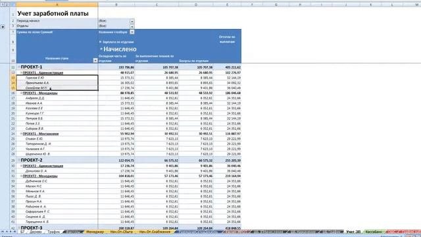Collapse ПРОЕКТ2 - Менеджеры subgroup
The image size is (421, 237).
coord(22,176)
